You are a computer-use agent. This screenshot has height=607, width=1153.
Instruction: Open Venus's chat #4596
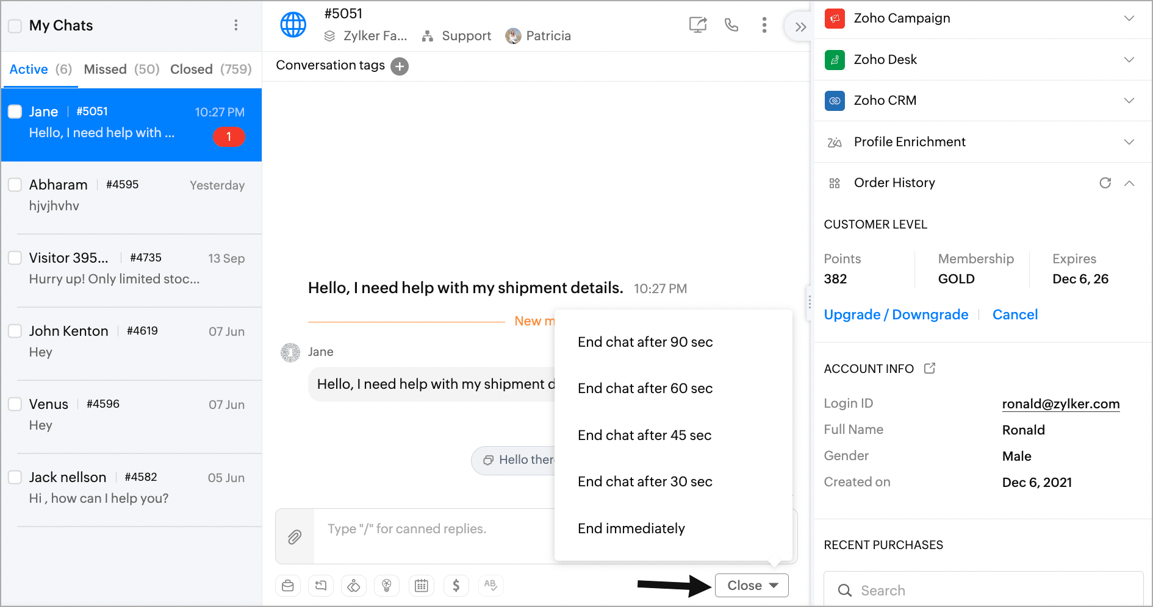click(132, 417)
